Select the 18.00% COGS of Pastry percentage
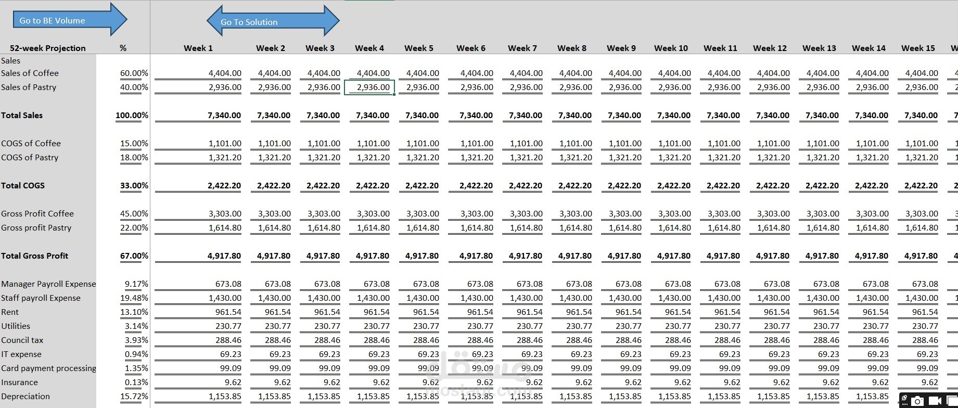Viewport: 958px width, 408px height. point(134,157)
